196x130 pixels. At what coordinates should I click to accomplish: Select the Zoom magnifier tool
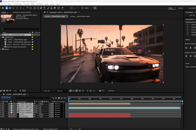tap(13, 8)
